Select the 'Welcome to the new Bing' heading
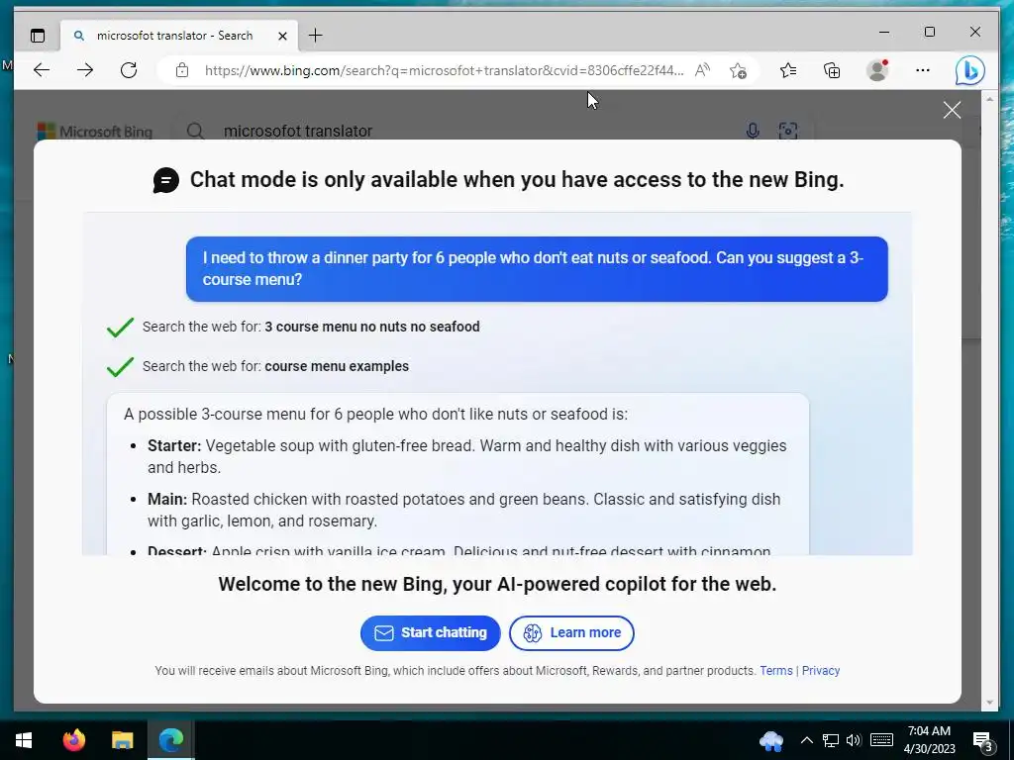 [x=497, y=584]
